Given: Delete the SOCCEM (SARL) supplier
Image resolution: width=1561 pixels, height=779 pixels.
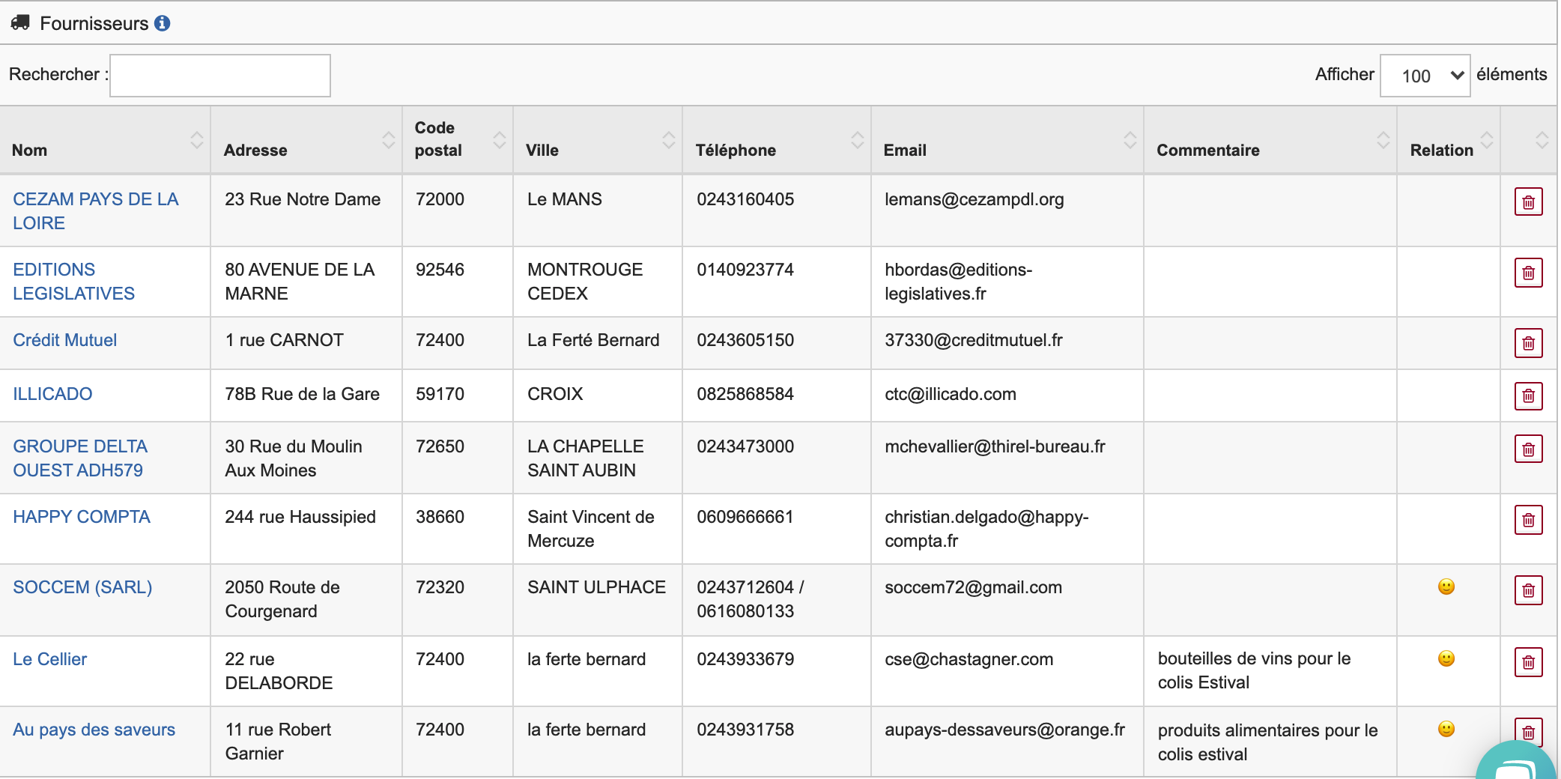Looking at the screenshot, I should (x=1527, y=590).
